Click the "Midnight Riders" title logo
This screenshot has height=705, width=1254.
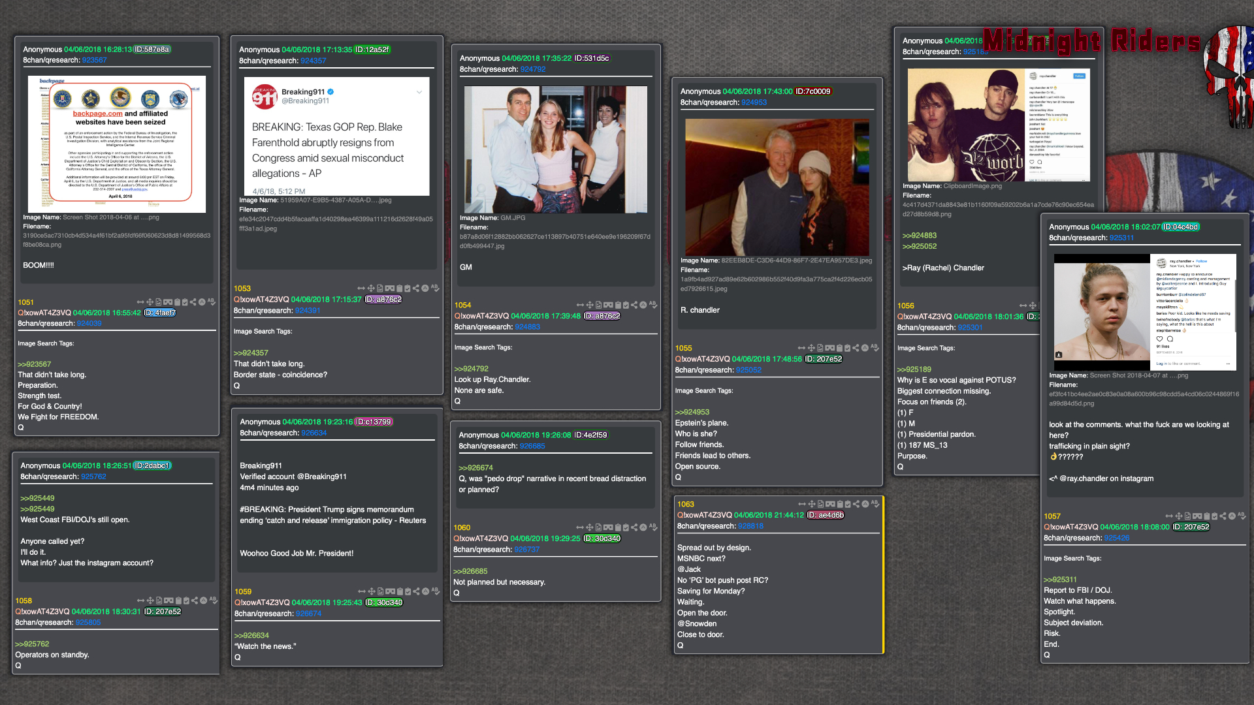pyautogui.click(x=1092, y=40)
